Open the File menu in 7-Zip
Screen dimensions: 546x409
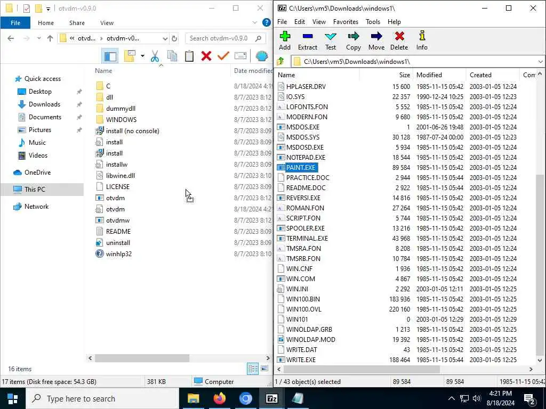[x=282, y=21]
